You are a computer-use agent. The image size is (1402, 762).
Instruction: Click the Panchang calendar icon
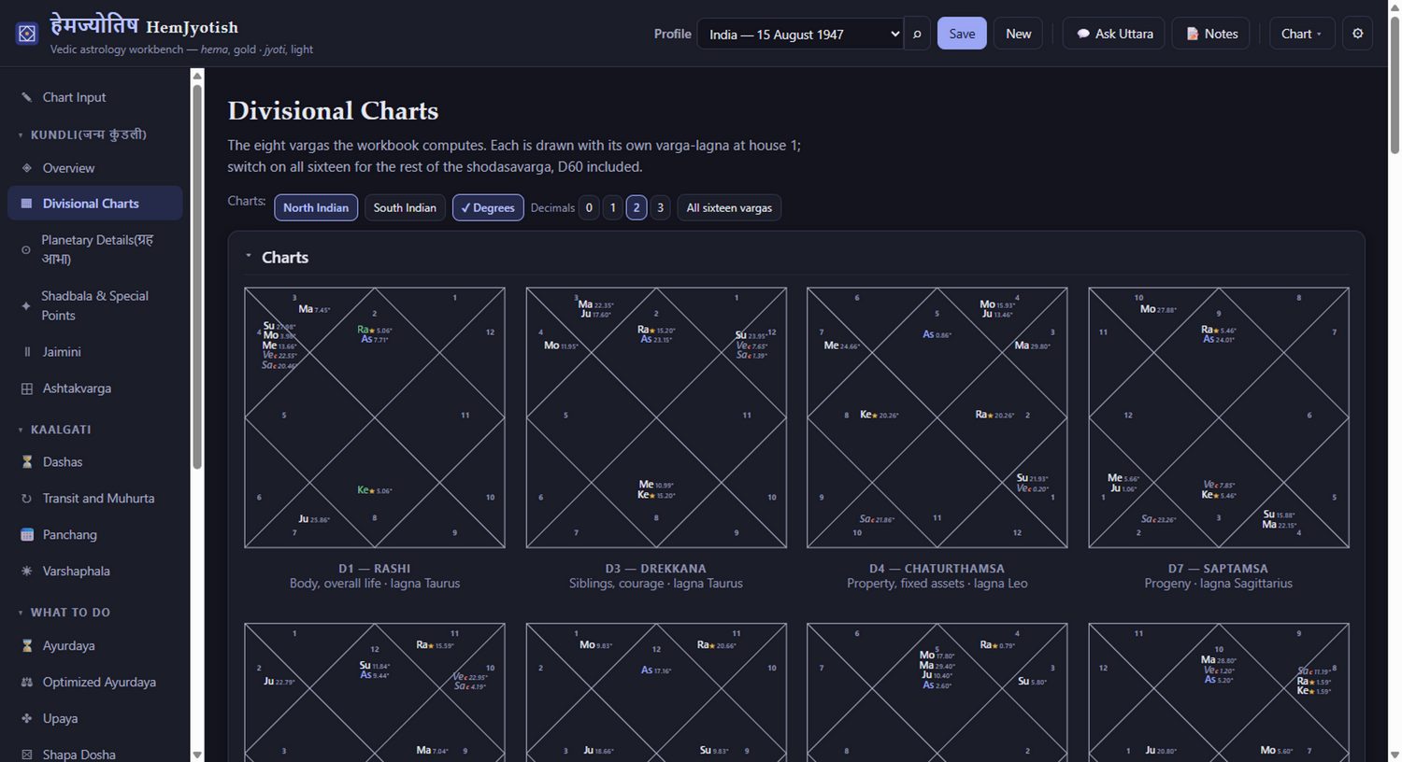(x=26, y=535)
